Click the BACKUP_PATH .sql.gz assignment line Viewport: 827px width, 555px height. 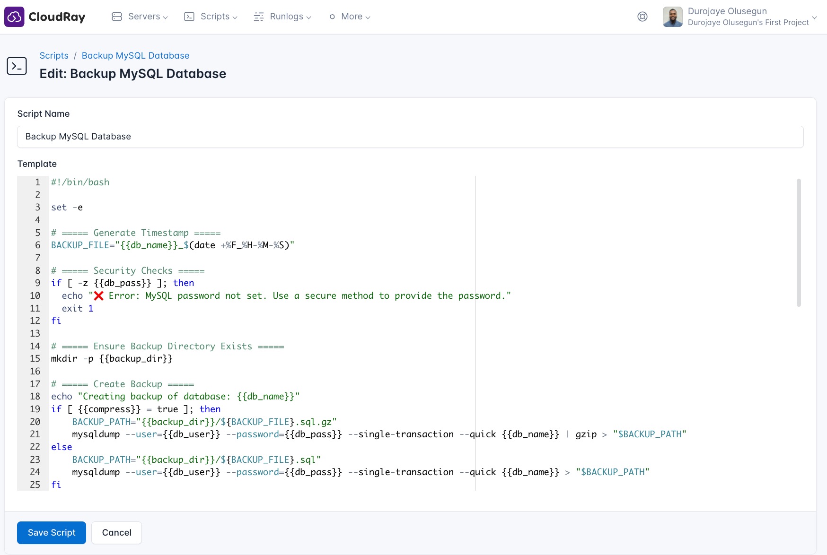[x=204, y=422]
